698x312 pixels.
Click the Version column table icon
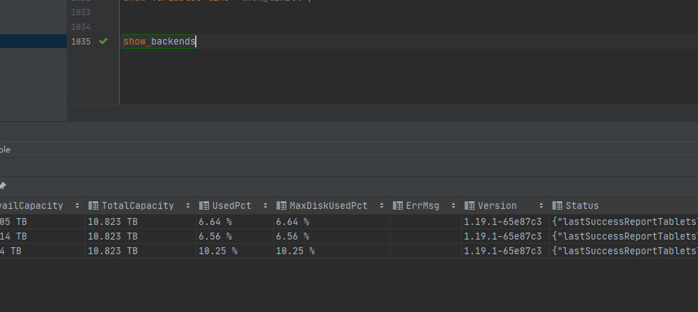[470, 206]
